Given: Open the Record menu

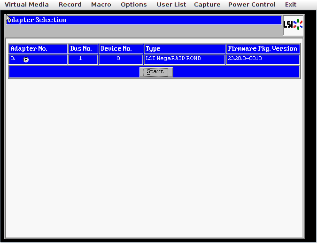Looking at the screenshot, I should click(70, 4).
